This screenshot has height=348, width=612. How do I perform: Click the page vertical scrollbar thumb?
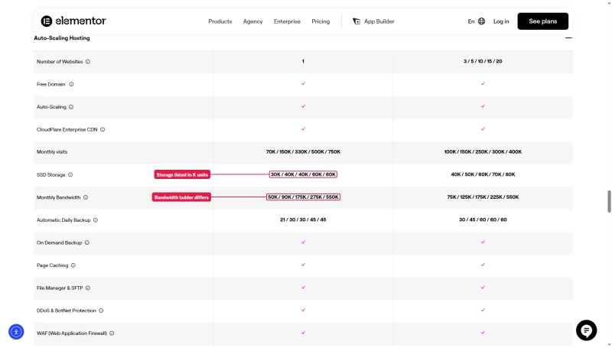point(609,201)
